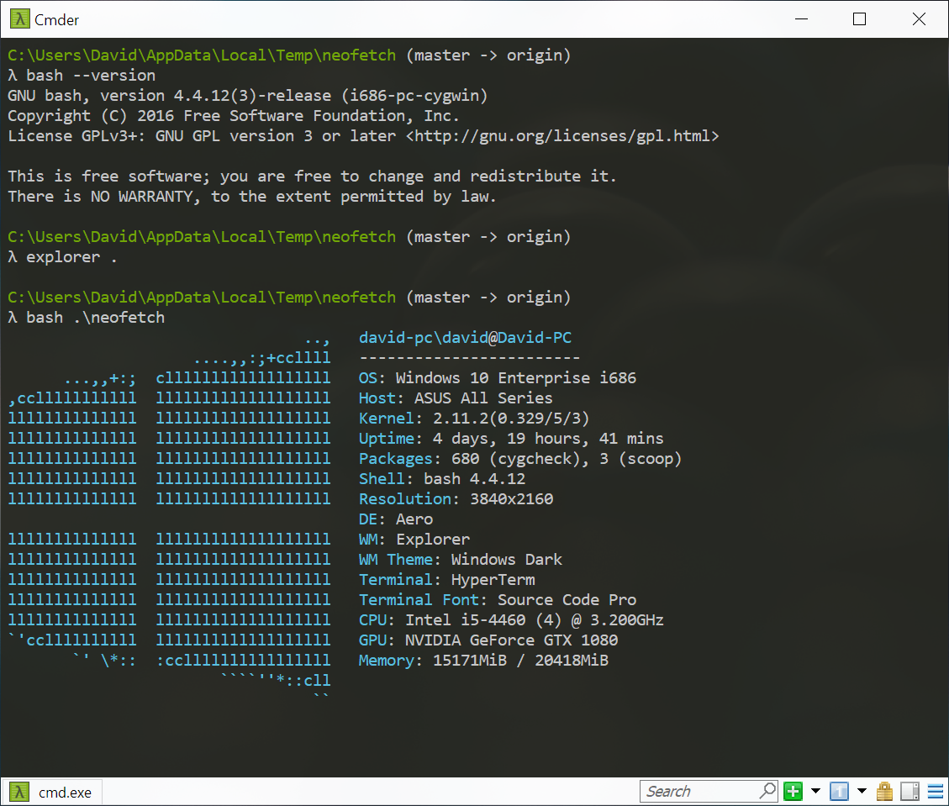The image size is (949, 806).
Task: Click the Cmder lambda icon in the title bar
Action: coord(18,18)
